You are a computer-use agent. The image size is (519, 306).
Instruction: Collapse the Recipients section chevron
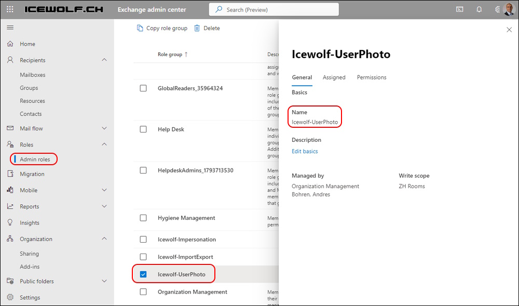pos(104,60)
